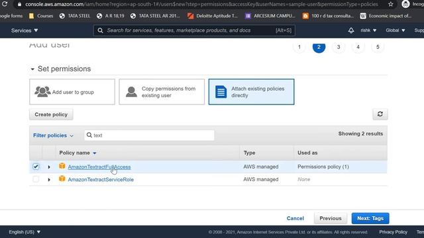Image resolution: width=424 pixels, height=238 pixels.
Task: Collapse the Set permissions section
Action: click(x=32, y=69)
